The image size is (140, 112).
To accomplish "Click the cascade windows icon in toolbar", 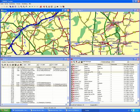I will tap(10, 7).
